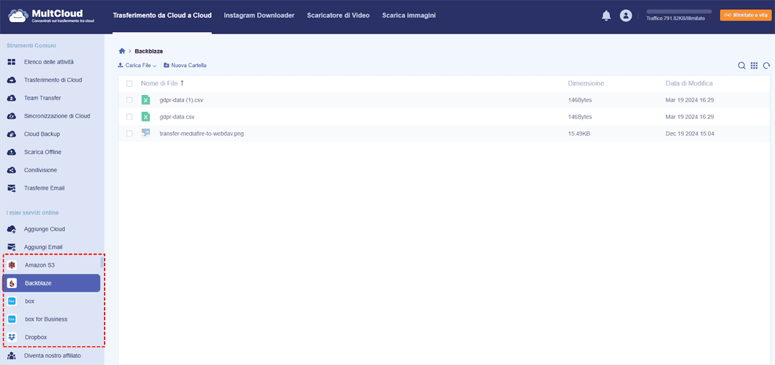Open the file gdpr-data (1).csv
The width and height of the screenshot is (775, 365).
tap(181, 100)
